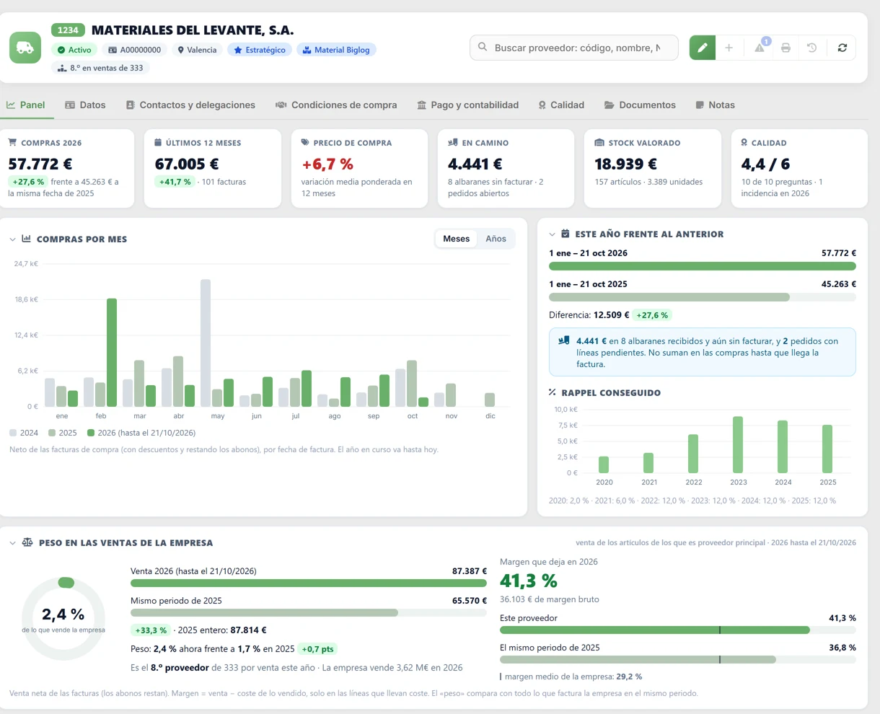Open the Datos tab
This screenshot has width=880, height=714.
(85, 105)
